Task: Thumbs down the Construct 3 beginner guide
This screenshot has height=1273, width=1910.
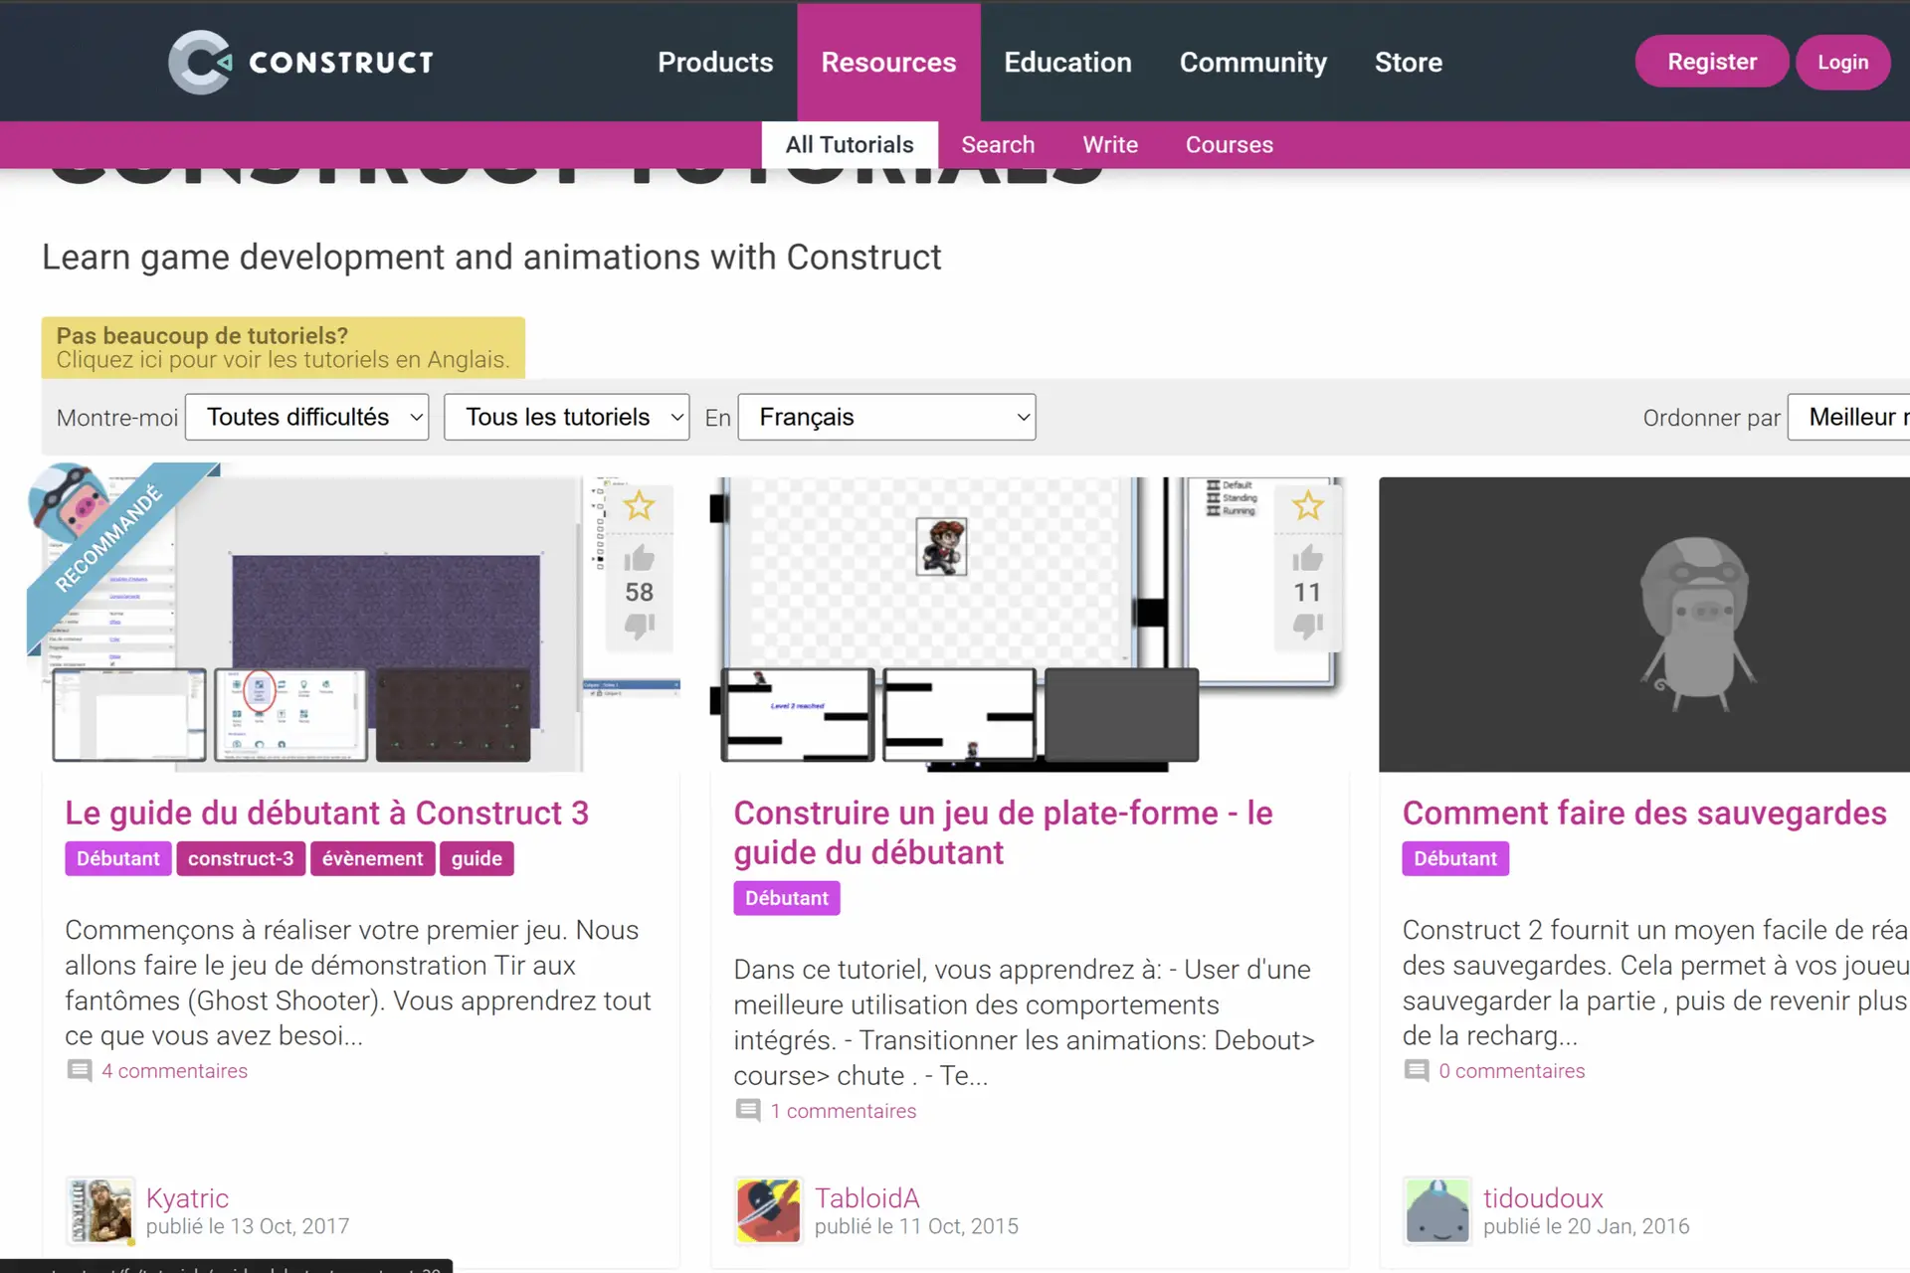Action: coord(639,626)
